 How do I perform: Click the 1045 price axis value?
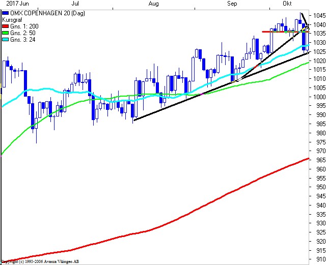coord(319,16)
